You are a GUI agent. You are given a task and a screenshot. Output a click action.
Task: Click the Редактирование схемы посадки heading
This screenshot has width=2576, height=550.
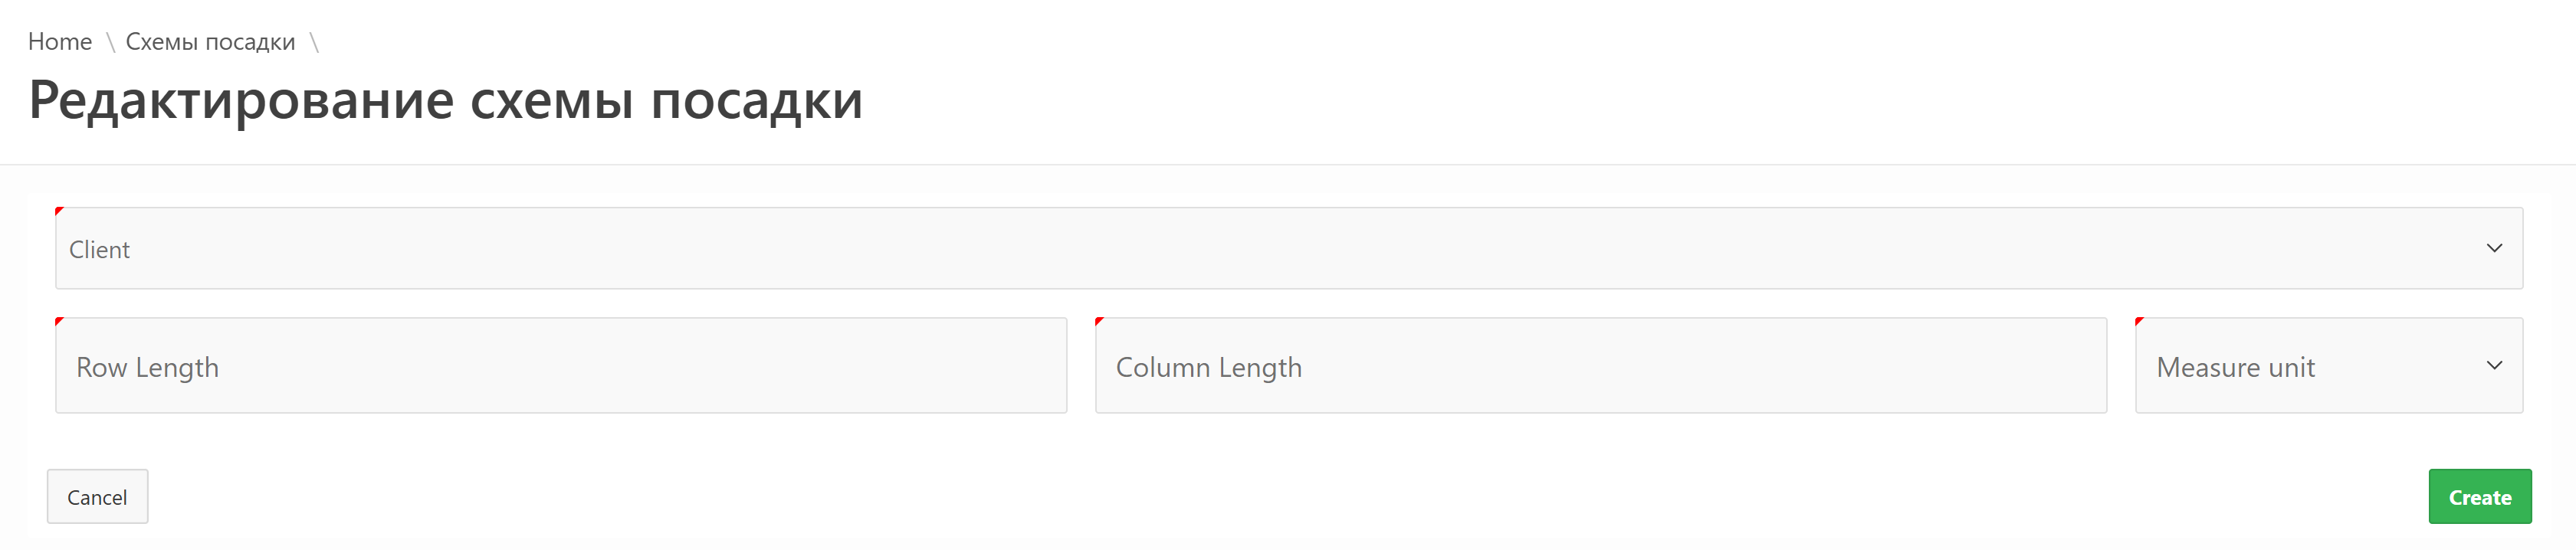coord(445,101)
